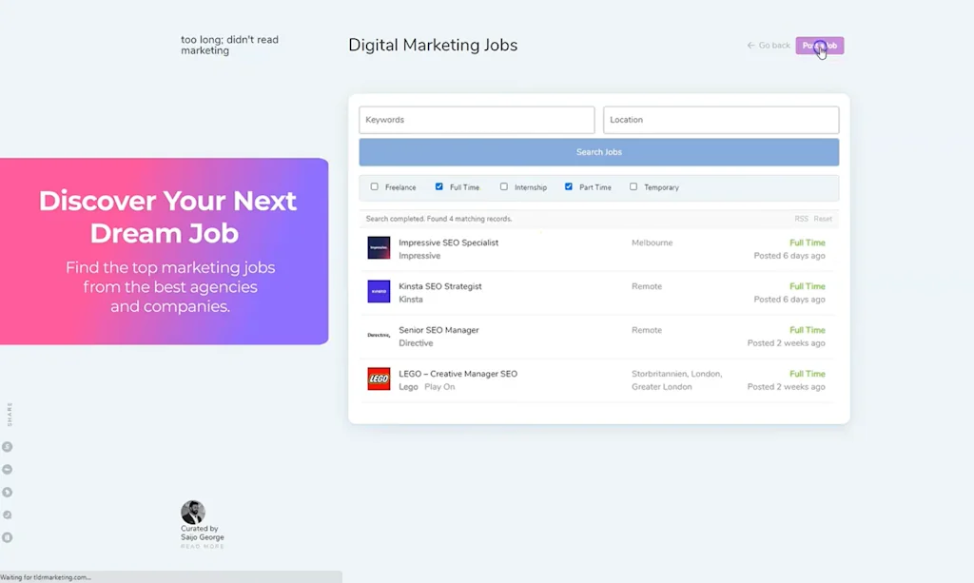The image size is (974, 583).
Task: Click the top share icon below SHARE
Action: [x=7, y=445]
